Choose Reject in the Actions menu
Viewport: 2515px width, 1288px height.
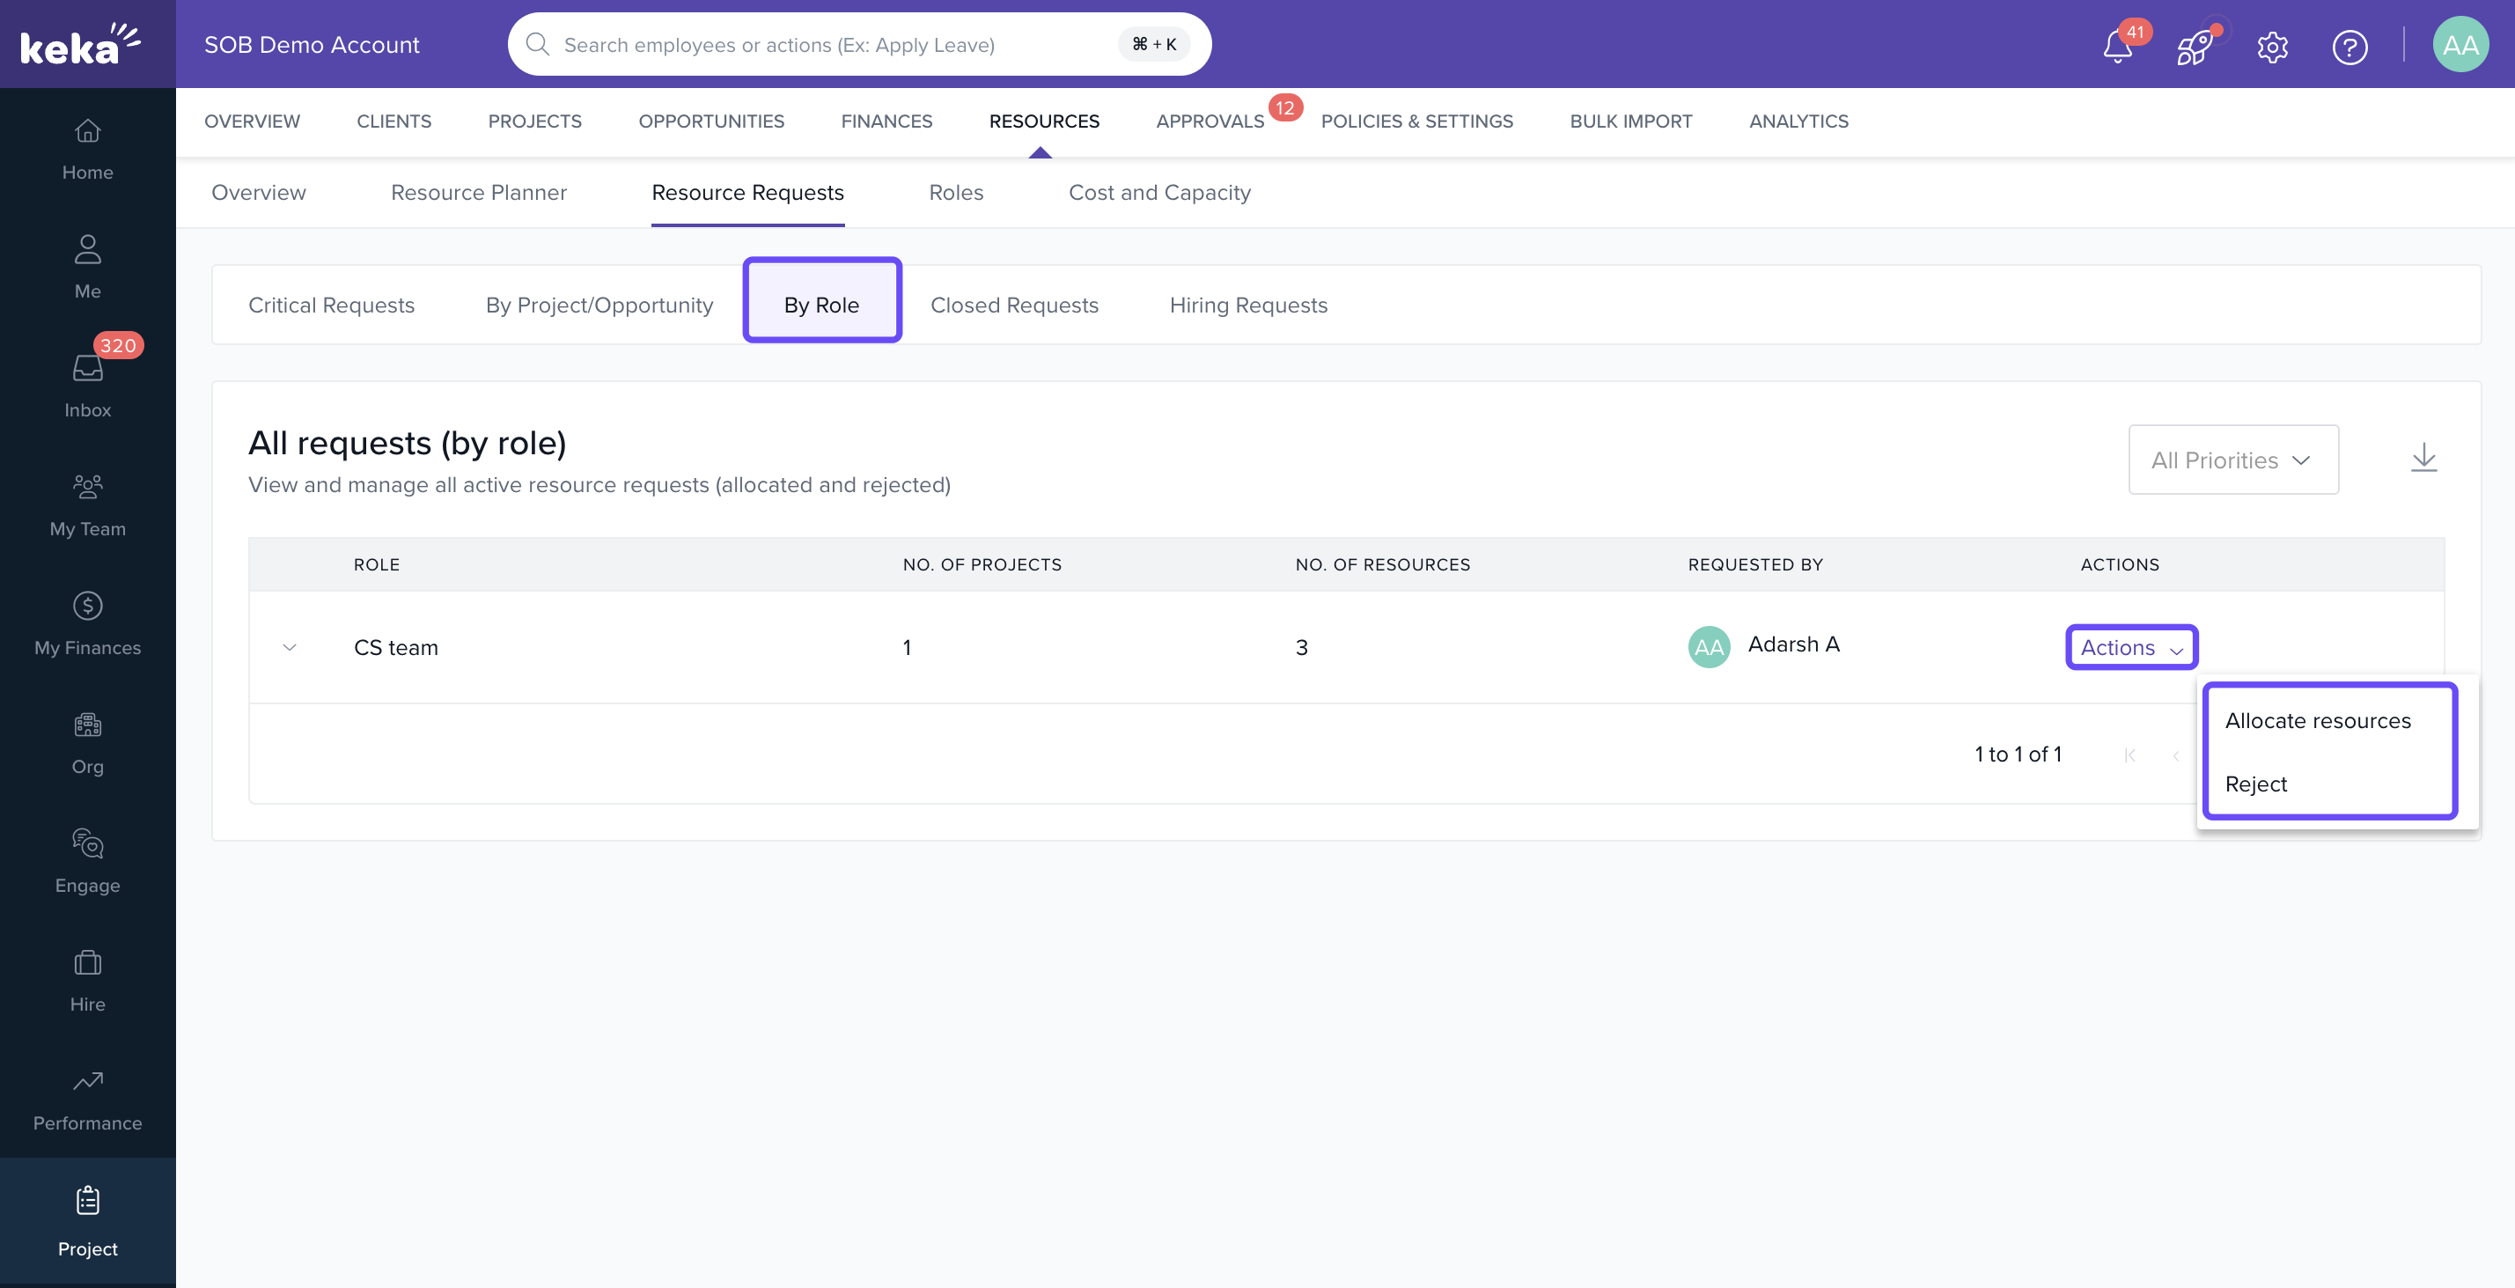(x=2255, y=784)
